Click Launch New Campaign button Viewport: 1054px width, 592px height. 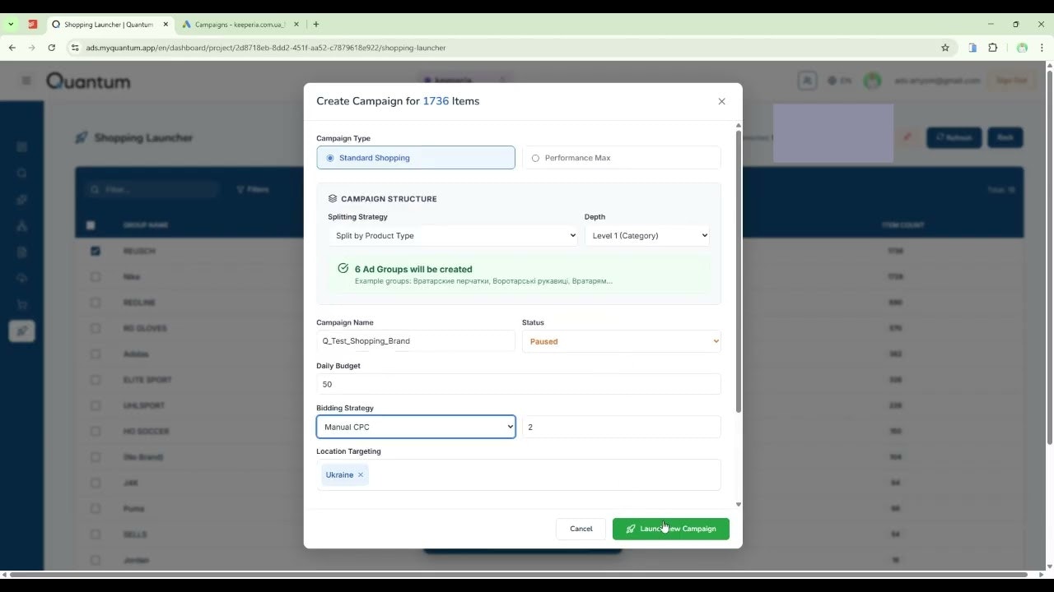point(671,529)
